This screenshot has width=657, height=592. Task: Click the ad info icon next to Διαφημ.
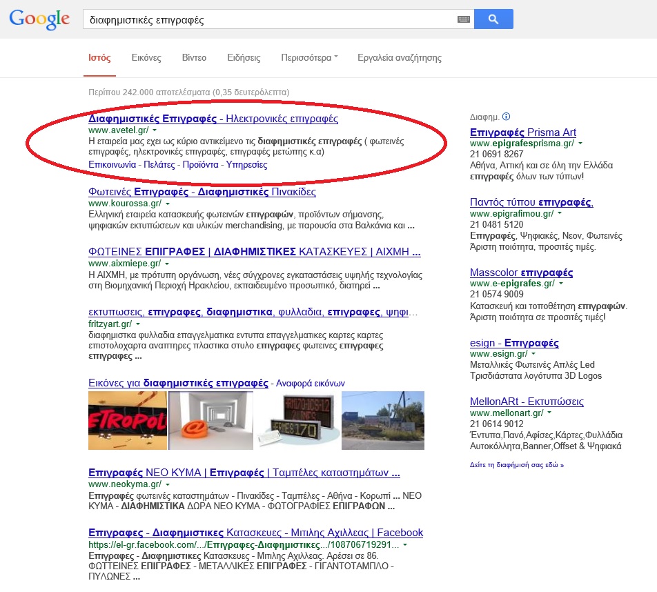506,117
